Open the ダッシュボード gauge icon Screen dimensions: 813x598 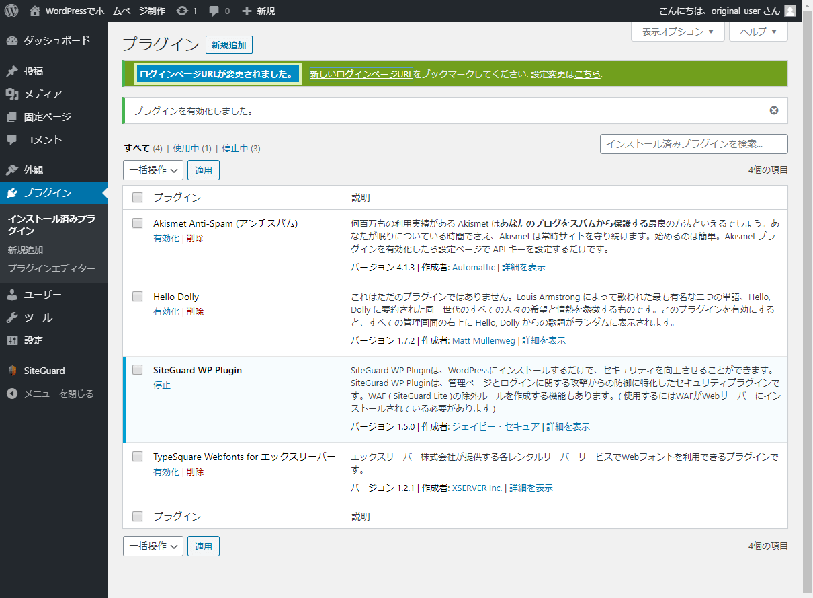point(12,41)
